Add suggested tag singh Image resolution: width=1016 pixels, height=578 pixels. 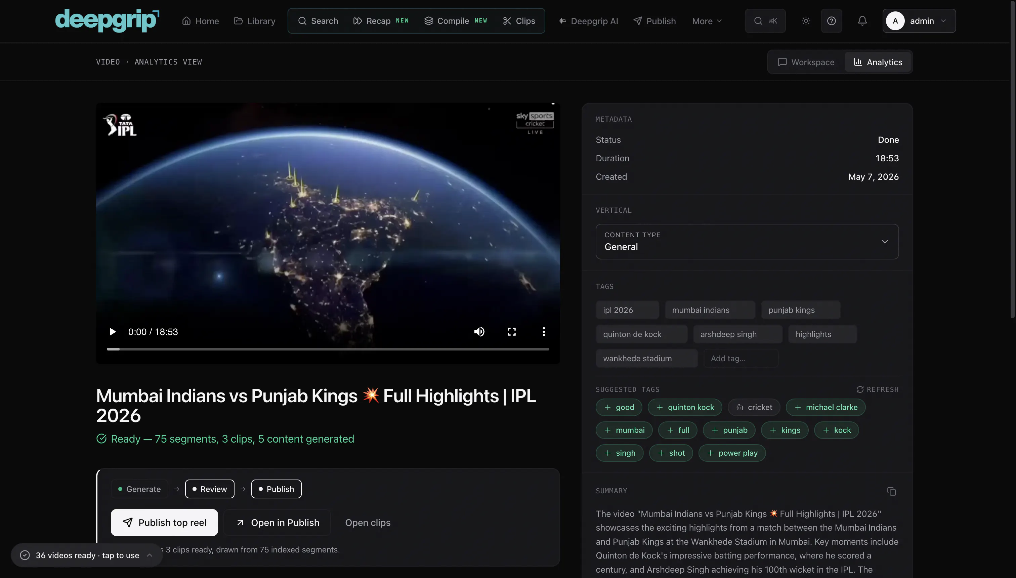pos(620,453)
